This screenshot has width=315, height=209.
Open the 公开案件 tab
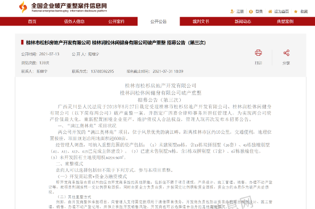117,21
